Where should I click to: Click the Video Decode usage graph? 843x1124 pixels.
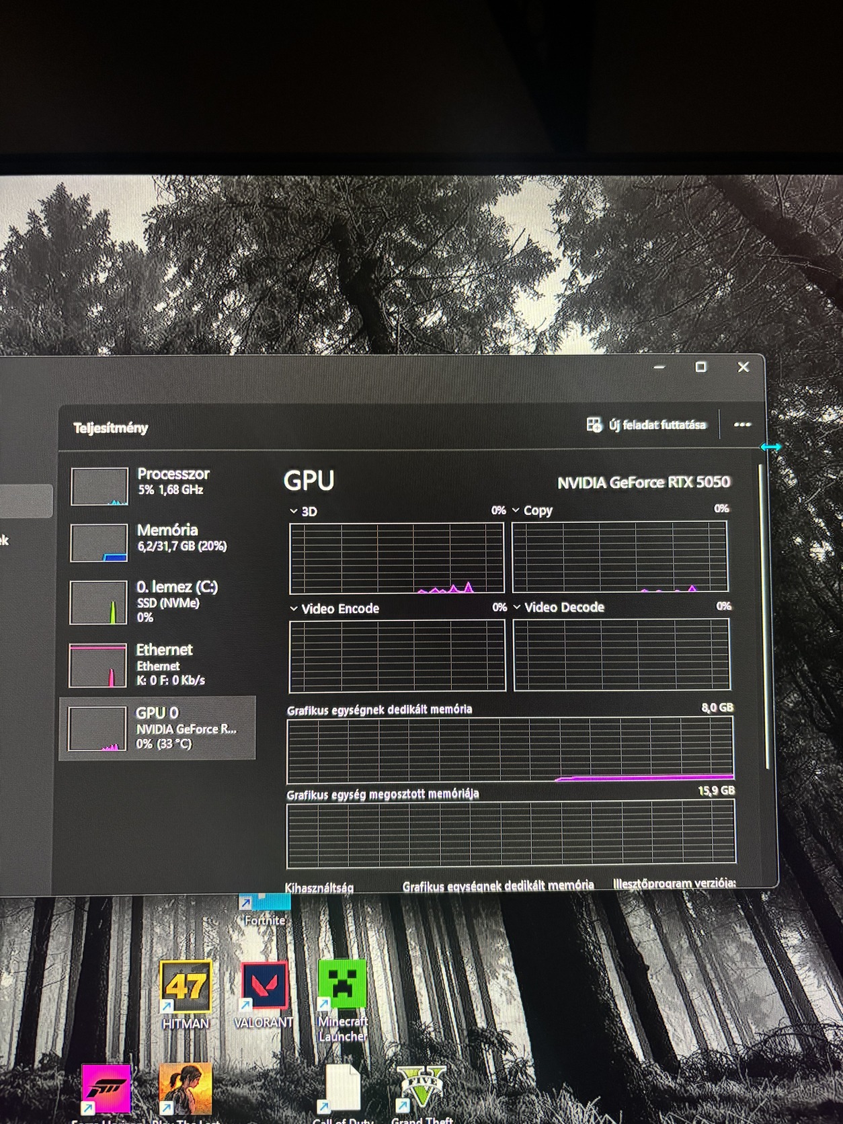pos(622,655)
